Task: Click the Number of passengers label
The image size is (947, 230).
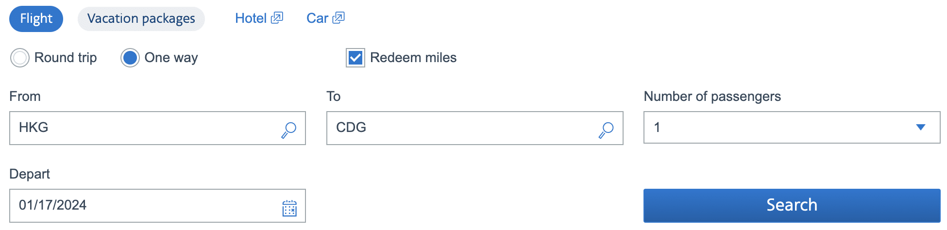Action: click(712, 97)
